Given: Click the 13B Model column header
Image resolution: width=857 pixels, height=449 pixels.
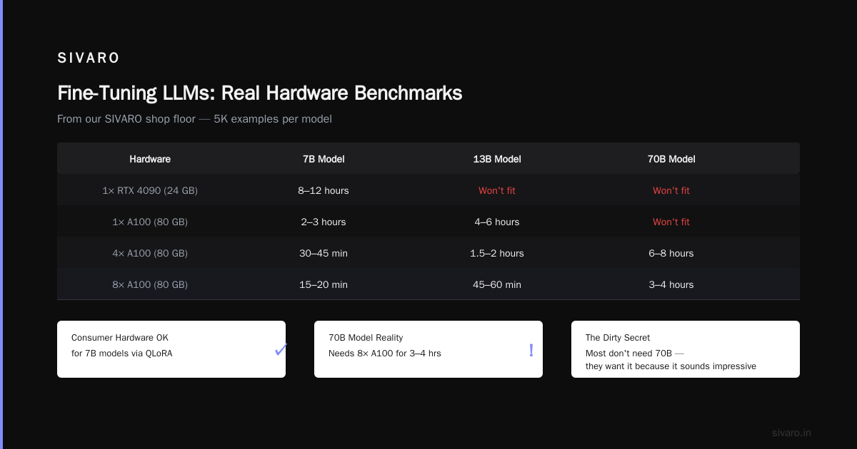Looking at the screenshot, I should (x=497, y=159).
